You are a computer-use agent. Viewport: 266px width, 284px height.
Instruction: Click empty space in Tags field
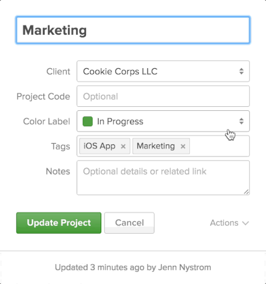click(219, 146)
